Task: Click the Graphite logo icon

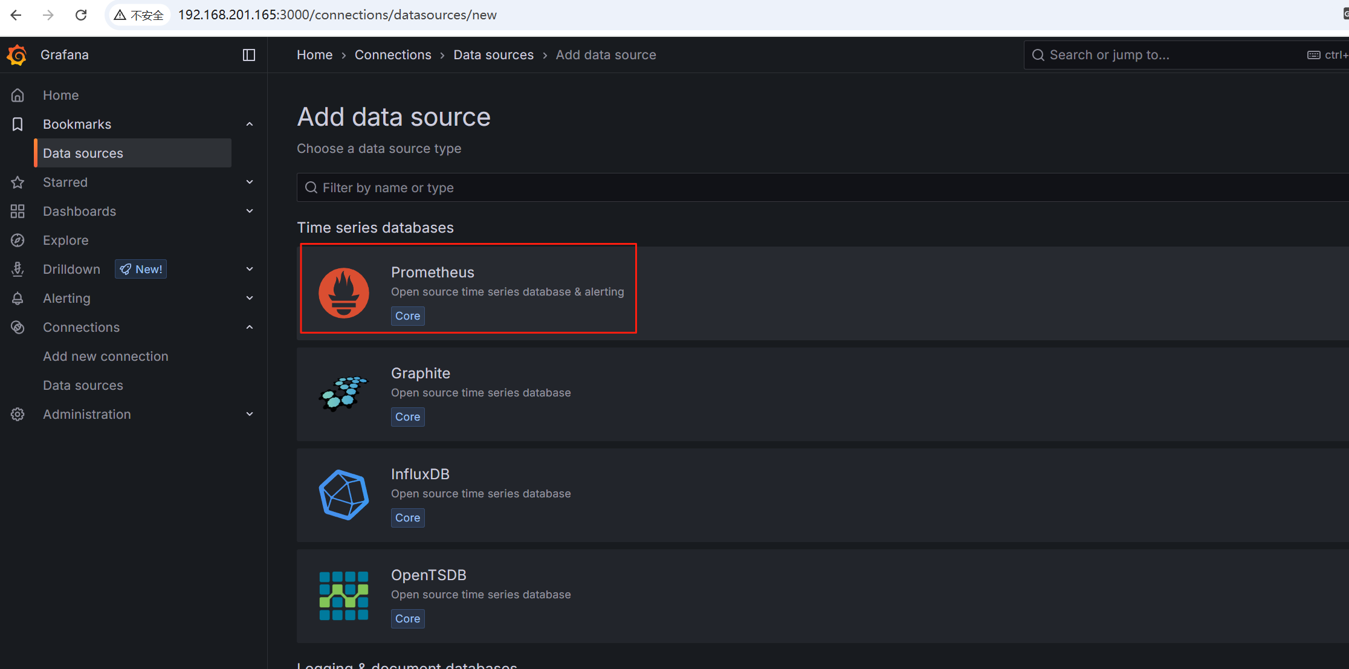Action: (x=344, y=393)
